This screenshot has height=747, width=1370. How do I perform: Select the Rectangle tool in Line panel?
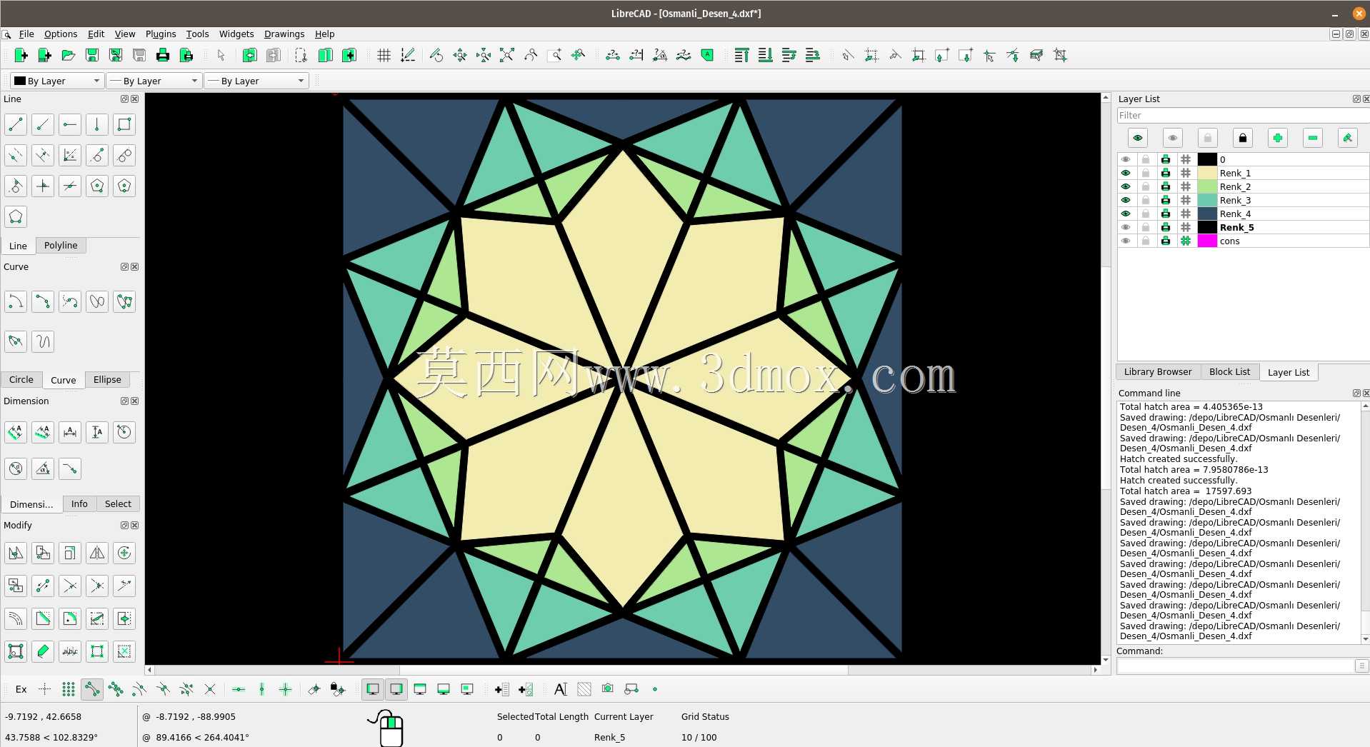(x=124, y=124)
